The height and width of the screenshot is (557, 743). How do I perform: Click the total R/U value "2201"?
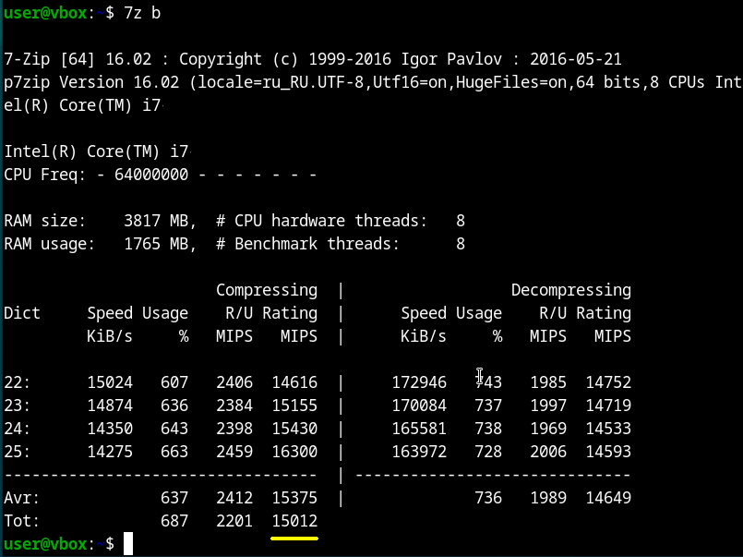tap(234, 522)
